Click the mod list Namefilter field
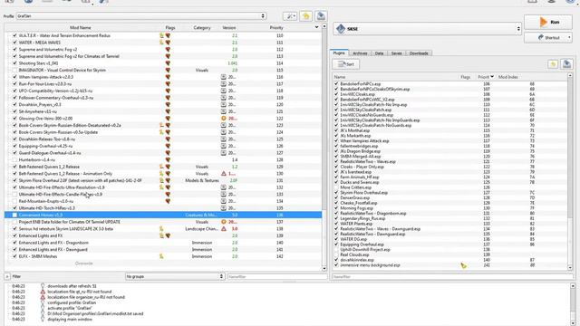Screen dimensions: 580x326 277,276
